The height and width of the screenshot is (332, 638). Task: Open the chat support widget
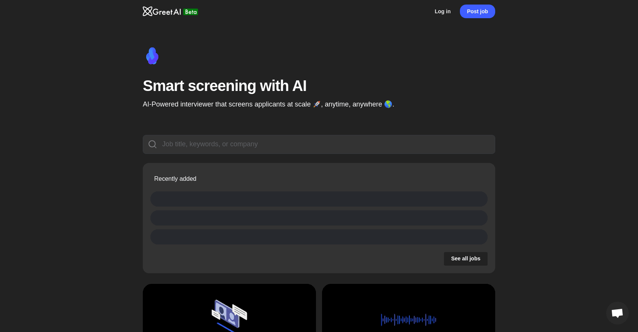click(x=617, y=313)
